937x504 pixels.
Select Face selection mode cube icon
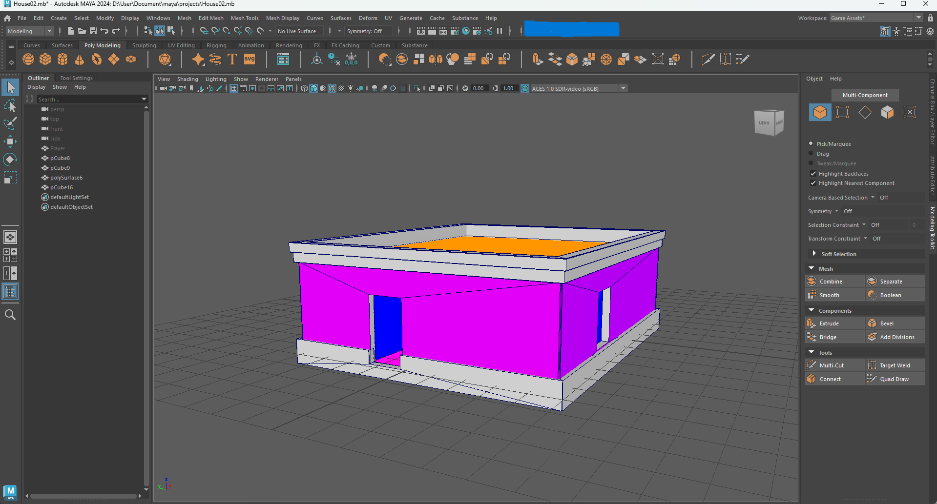(888, 112)
